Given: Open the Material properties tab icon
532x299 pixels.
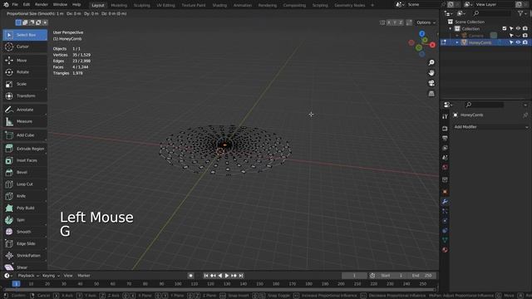Looking at the screenshot, I should pyautogui.click(x=445, y=250).
